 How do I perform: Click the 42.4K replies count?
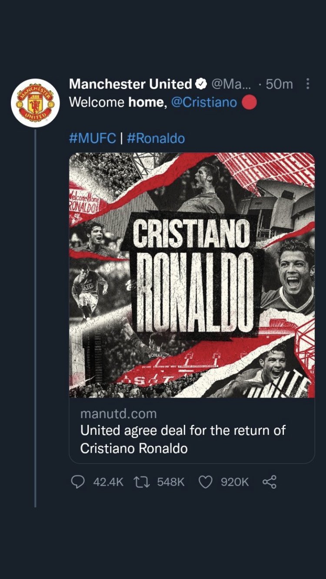pyautogui.click(x=108, y=482)
